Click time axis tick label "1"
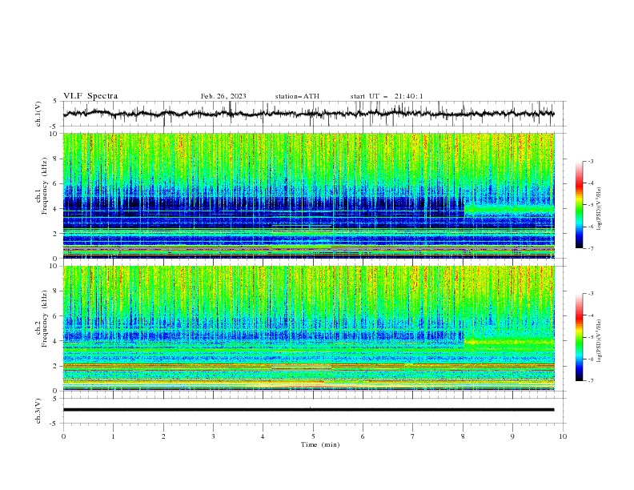The height and width of the screenshot is (490, 634). pos(113,436)
